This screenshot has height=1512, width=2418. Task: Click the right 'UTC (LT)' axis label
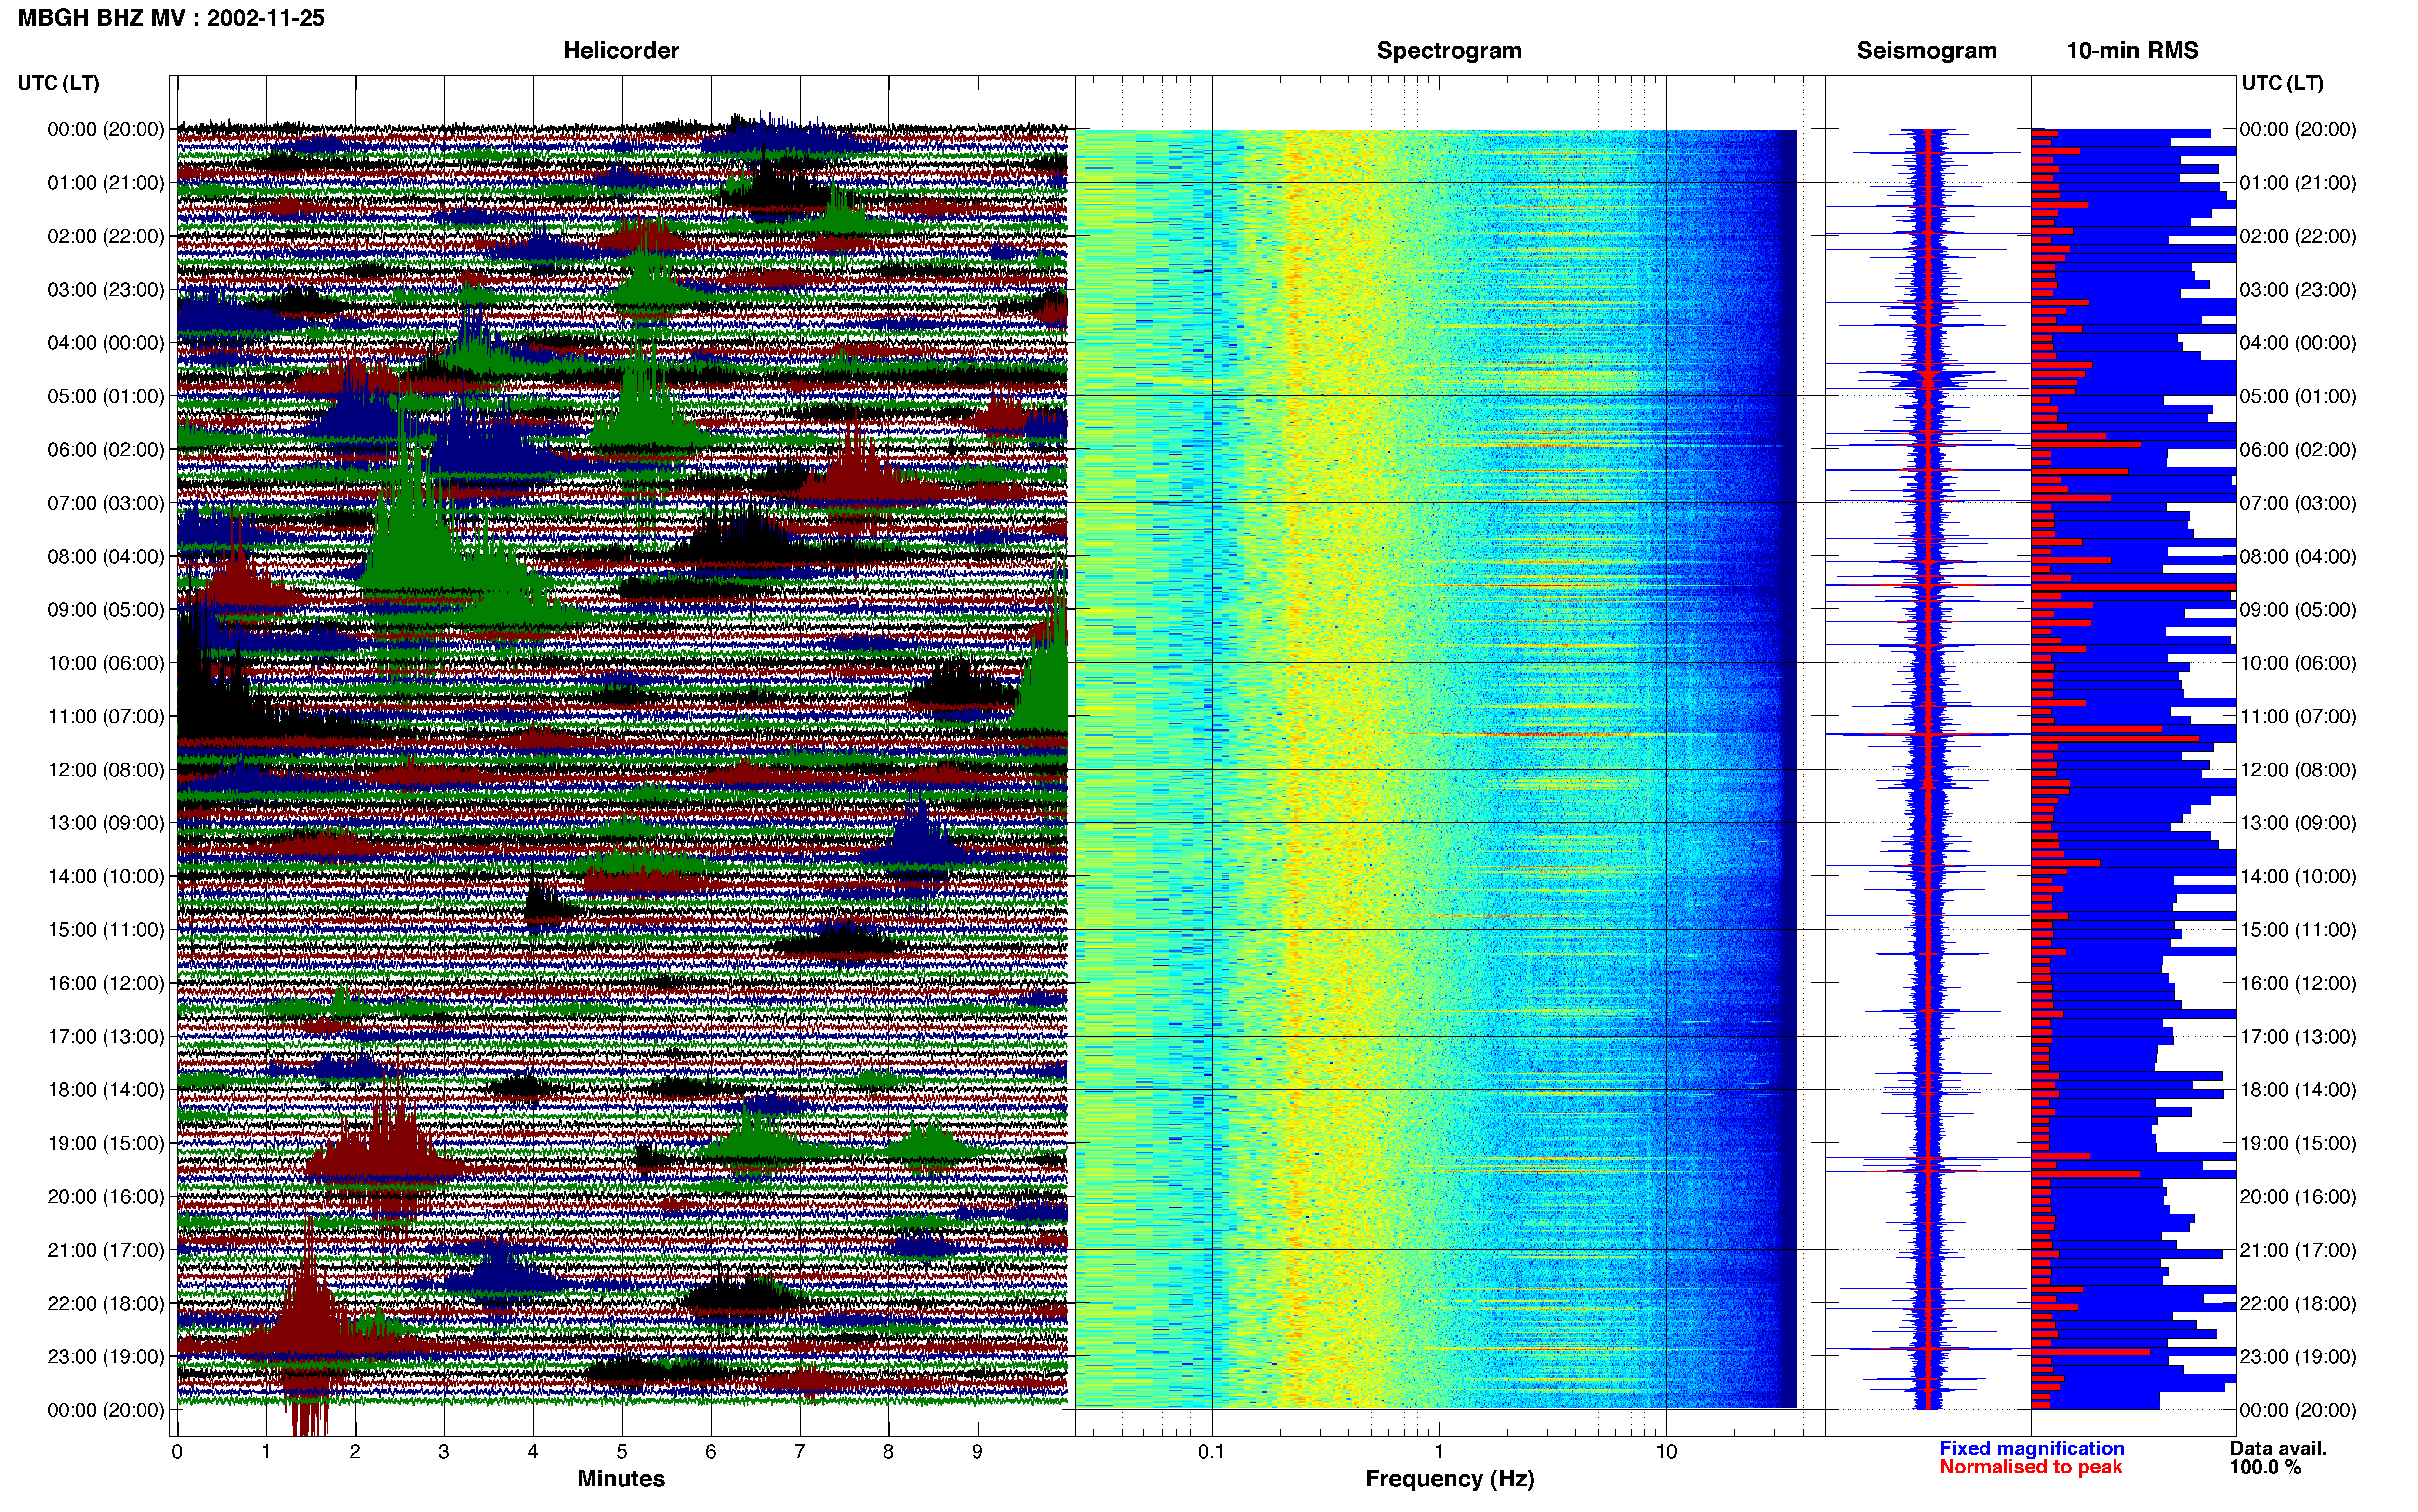2283,83
